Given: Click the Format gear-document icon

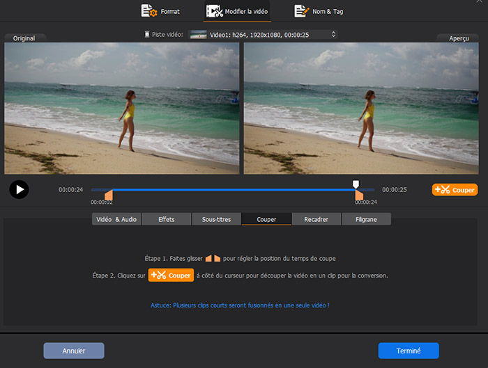Looking at the screenshot, I should [x=148, y=11].
